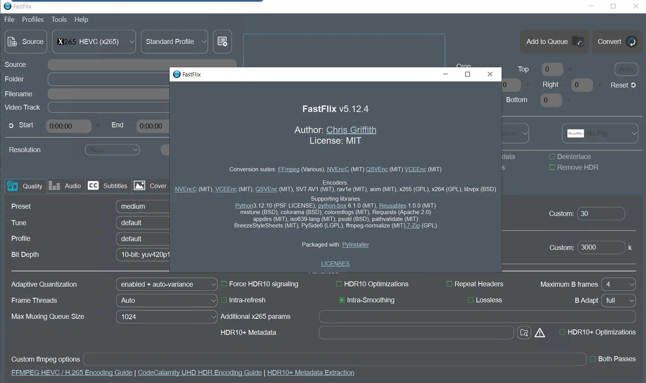Click the Cover picture icon
The height and width of the screenshot is (383, 646).
139,185
